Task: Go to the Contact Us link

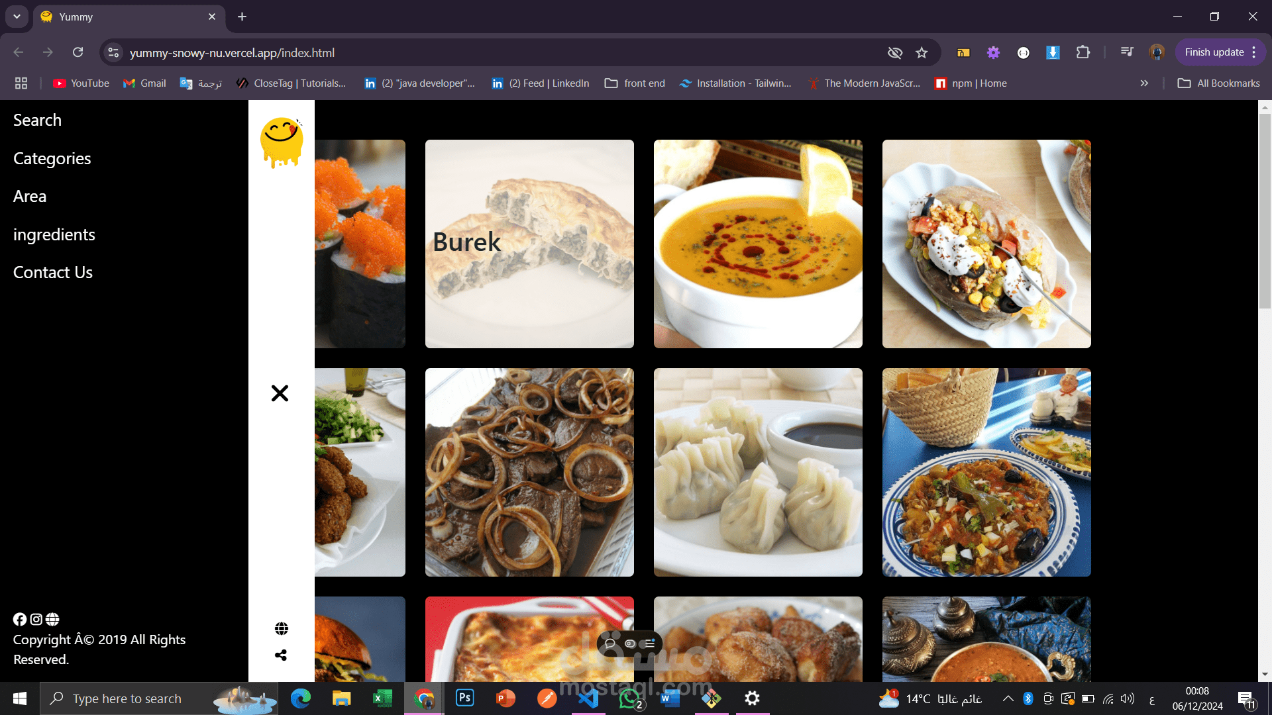Action: click(x=53, y=272)
